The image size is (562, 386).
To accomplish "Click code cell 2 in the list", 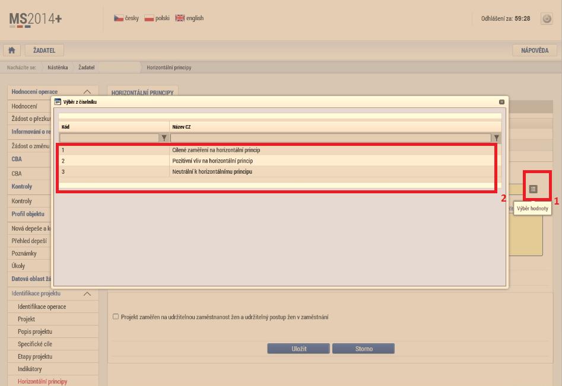I will click(x=114, y=161).
